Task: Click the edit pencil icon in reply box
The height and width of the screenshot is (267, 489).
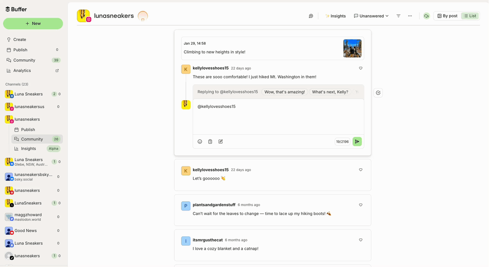Action: [x=221, y=142]
